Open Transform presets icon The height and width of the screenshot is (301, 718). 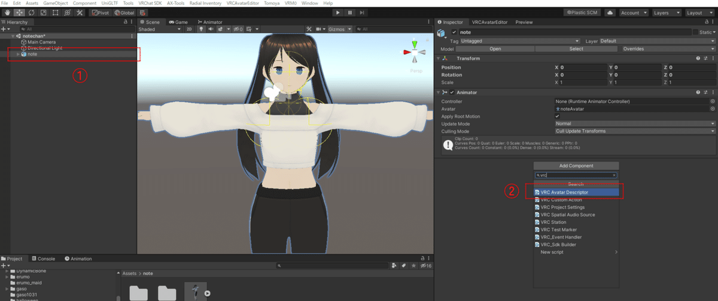pos(705,59)
